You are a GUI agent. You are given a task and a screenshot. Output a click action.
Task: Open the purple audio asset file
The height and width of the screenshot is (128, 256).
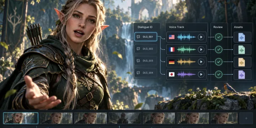(242, 75)
